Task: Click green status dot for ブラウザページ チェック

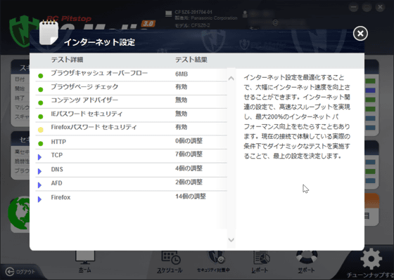Action: click(41, 90)
